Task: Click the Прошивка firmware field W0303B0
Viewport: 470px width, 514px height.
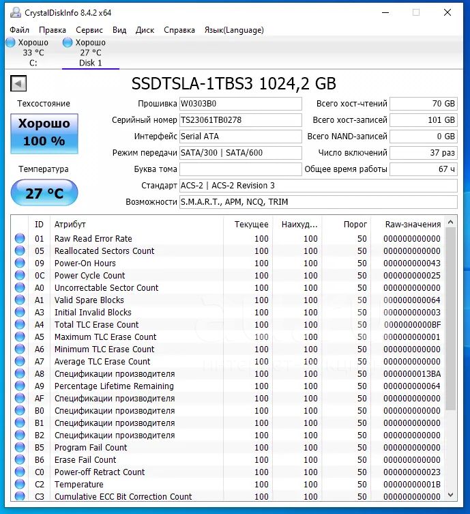Action: click(x=240, y=104)
